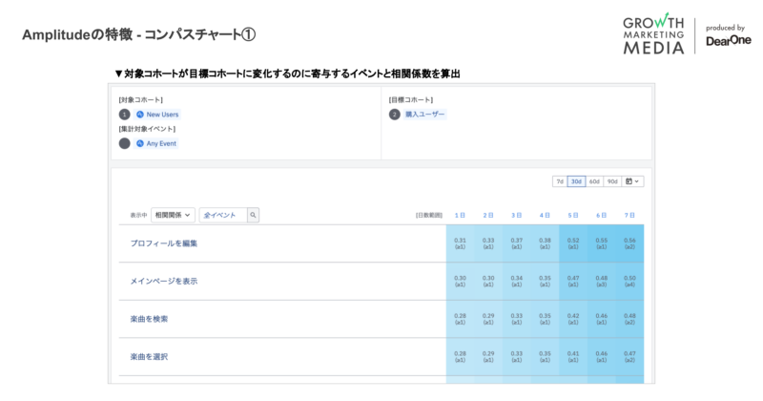
Task: Click the 4日 column header
Action: click(545, 215)
